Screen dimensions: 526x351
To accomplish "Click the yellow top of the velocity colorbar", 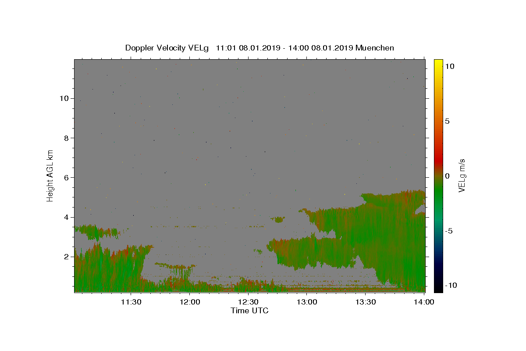I will pyautogui.click(x=438, y=64).
